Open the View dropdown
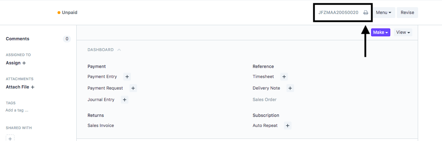Viewport: 442px width, 141px height. pyautogui.click(x=403, y=32)
